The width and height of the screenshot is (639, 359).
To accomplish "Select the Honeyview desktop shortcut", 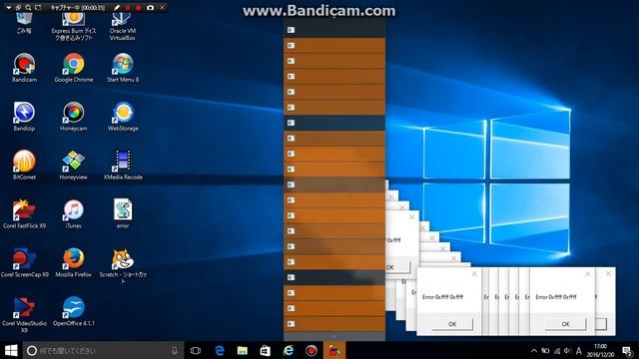I will (x=74, y=166).
